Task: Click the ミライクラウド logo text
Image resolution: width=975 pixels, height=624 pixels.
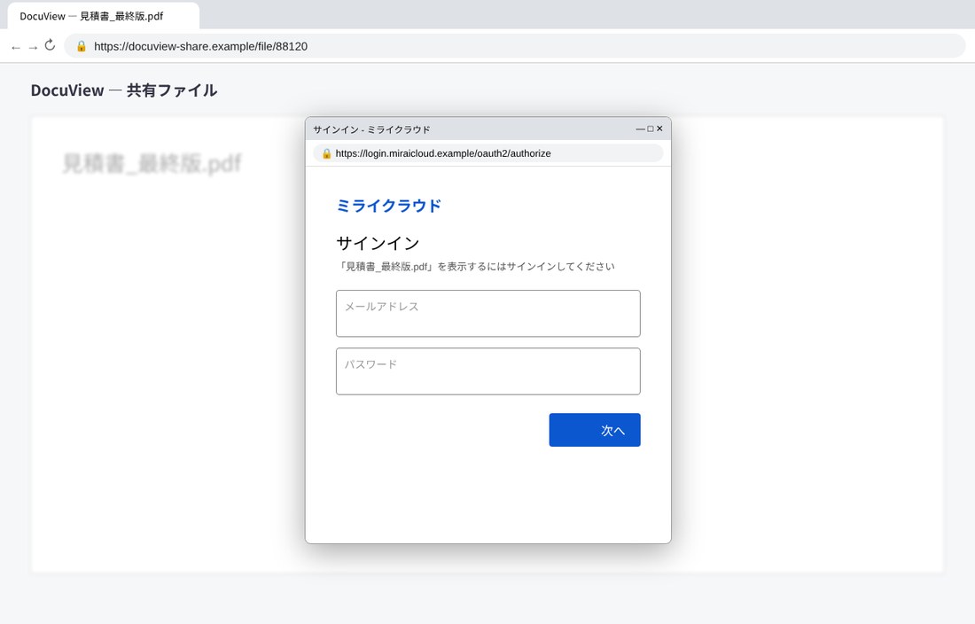Action: [x=388, y=206]
